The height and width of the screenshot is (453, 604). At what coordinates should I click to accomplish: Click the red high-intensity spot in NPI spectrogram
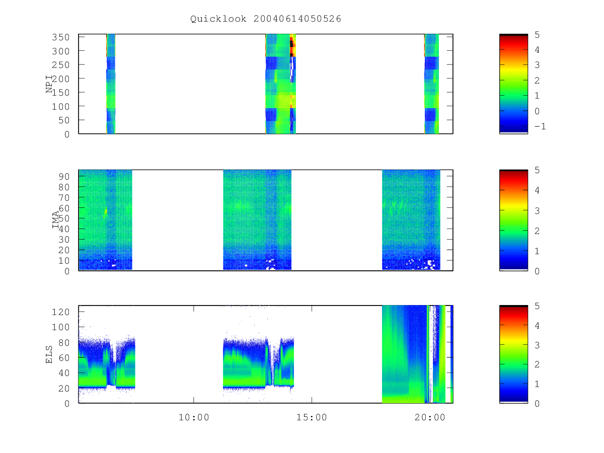point(292,45)
